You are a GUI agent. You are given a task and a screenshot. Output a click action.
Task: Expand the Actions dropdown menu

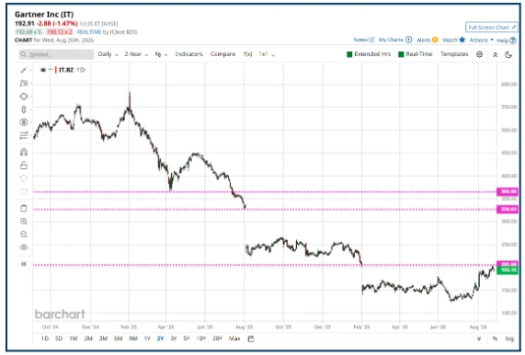coord(481,40)
